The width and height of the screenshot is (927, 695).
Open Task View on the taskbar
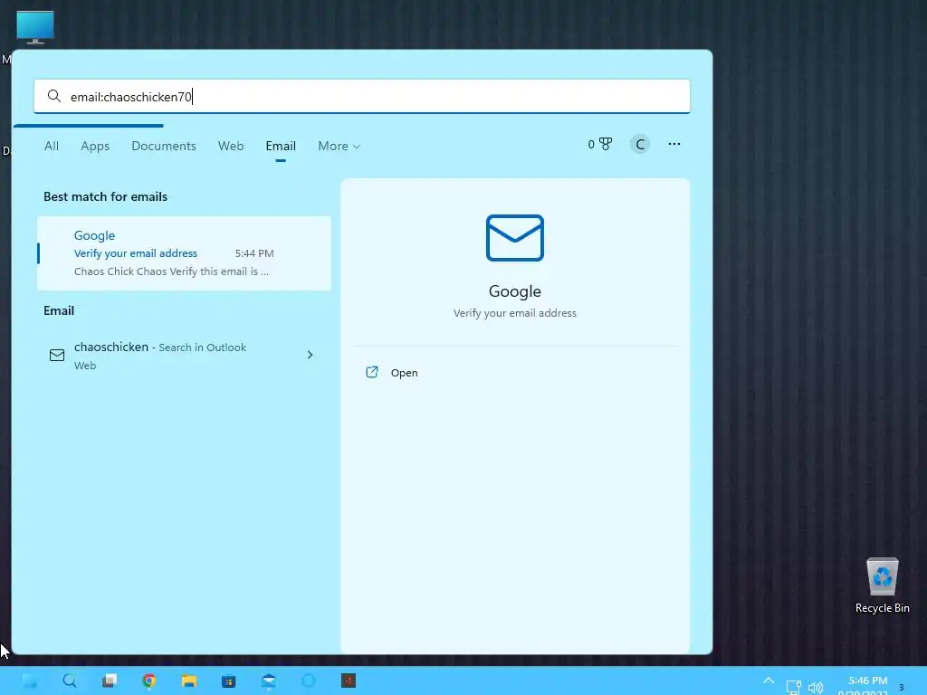click(x=110, y=681)
